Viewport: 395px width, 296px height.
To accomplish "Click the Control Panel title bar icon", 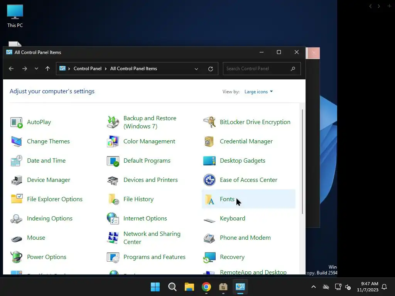I will pyautogui.click(x=9, y=52).
